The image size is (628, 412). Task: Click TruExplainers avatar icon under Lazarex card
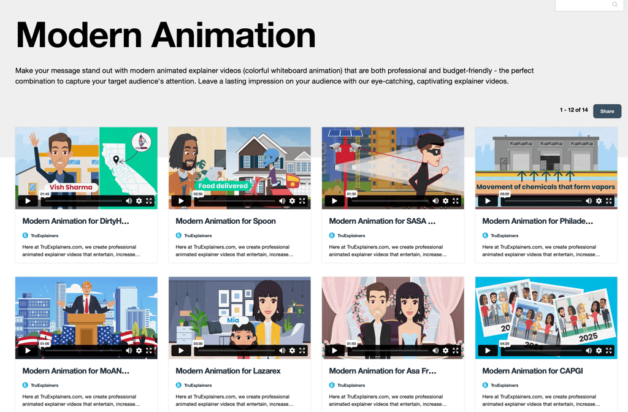coord(178,385)
